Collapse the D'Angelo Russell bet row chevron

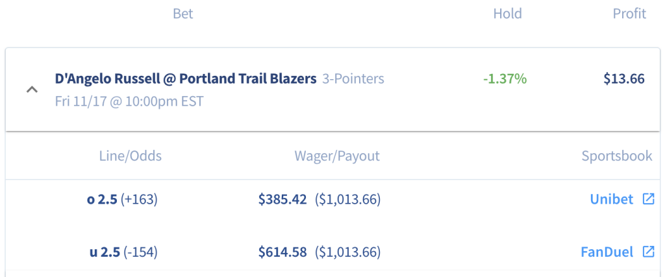tap(32, 90)
